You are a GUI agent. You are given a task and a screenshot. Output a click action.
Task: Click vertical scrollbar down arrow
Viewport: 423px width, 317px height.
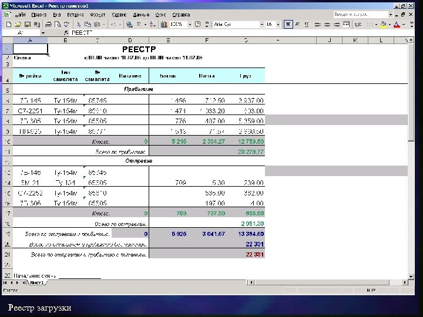click(x=411, y=276)
